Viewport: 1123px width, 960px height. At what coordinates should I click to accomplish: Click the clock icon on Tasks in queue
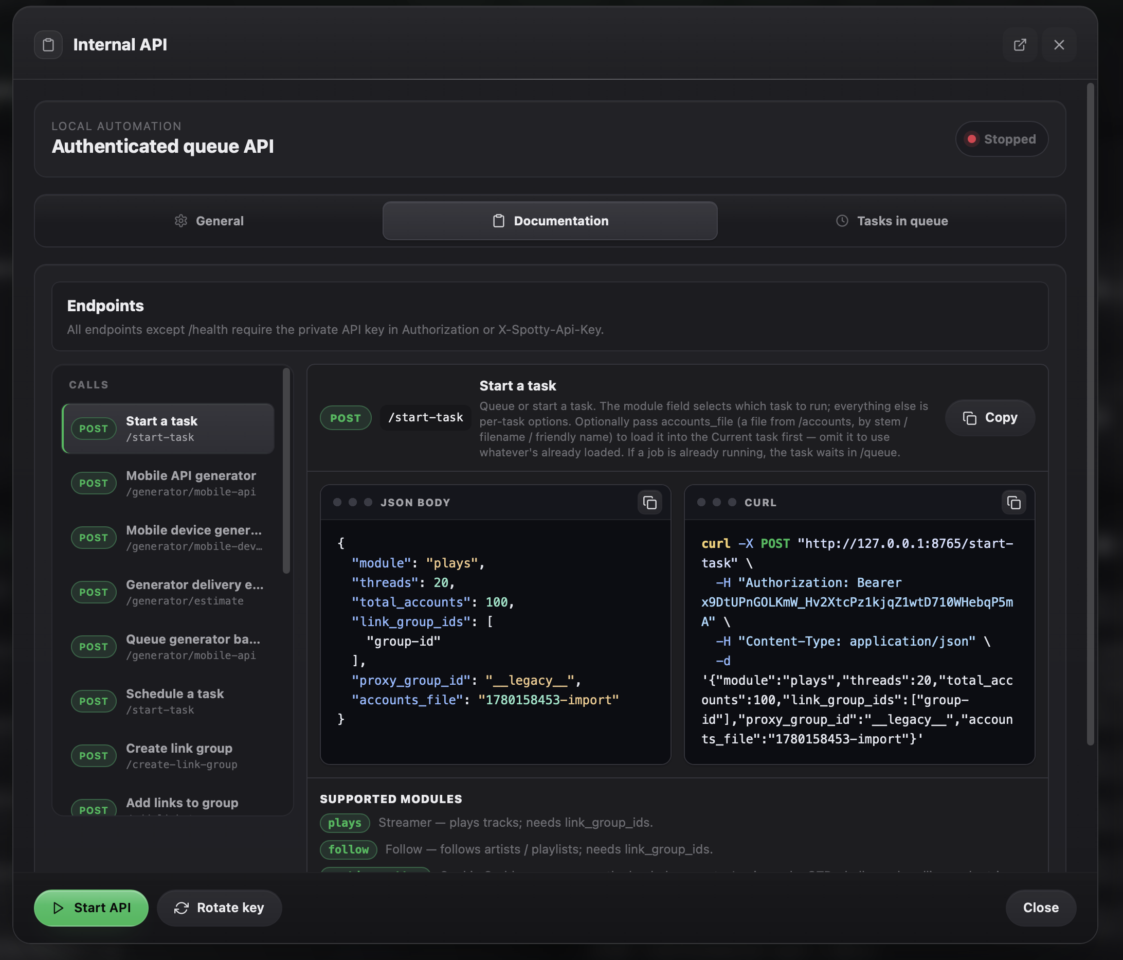tap(842, 221)
